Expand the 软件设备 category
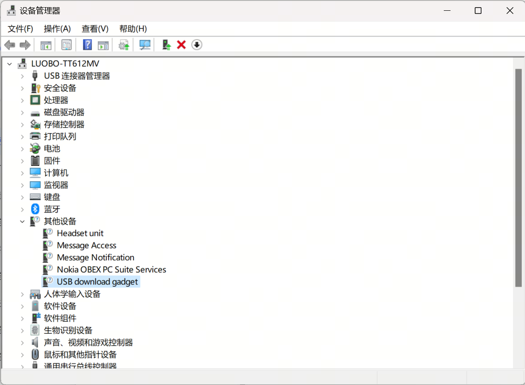 [22, 306]
